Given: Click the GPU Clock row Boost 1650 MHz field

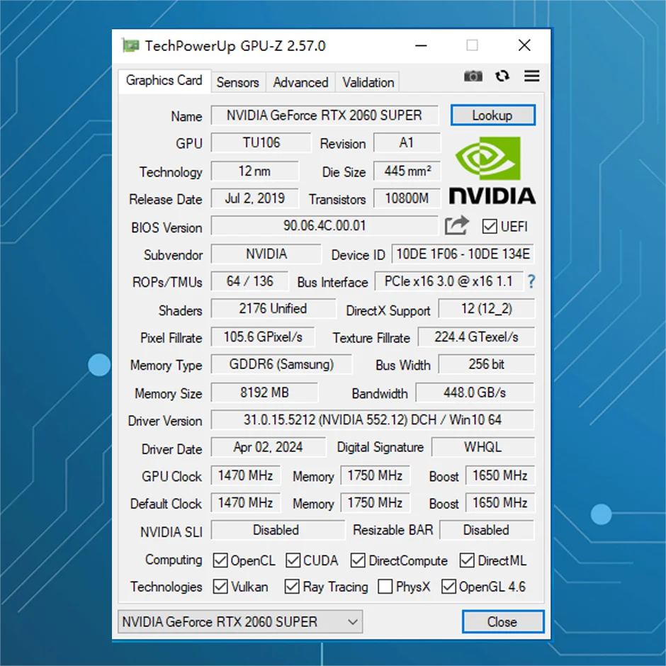Looking at the screenshot, I should tap(500, 475).
